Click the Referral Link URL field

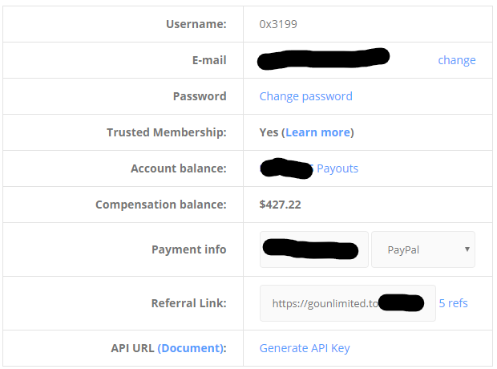pos(347,303)
